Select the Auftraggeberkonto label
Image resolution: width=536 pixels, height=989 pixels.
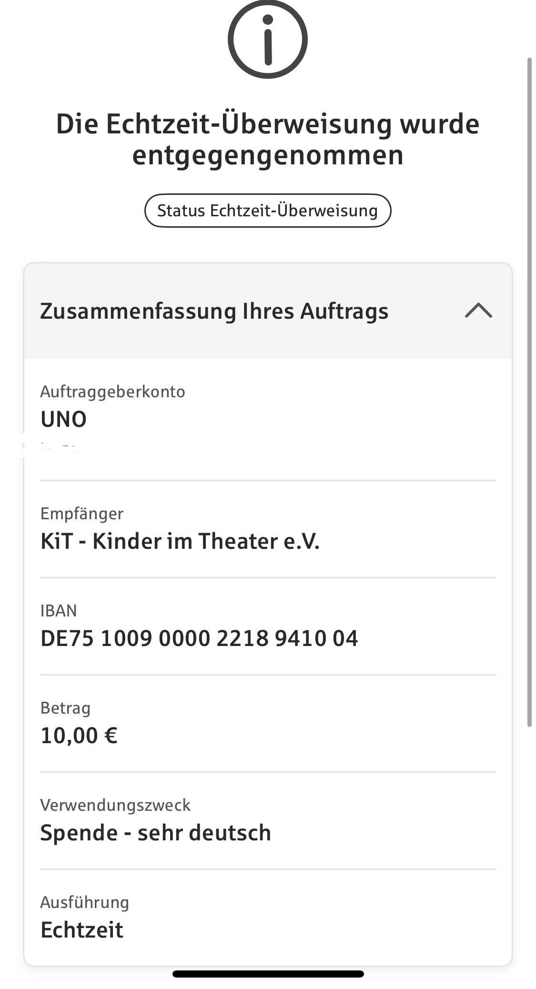(112, 392)
